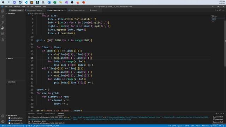The height and width of the screenshot is (127, 226).
Task: Open launch.json with the debug gear icon
Action: coord(25,10)
